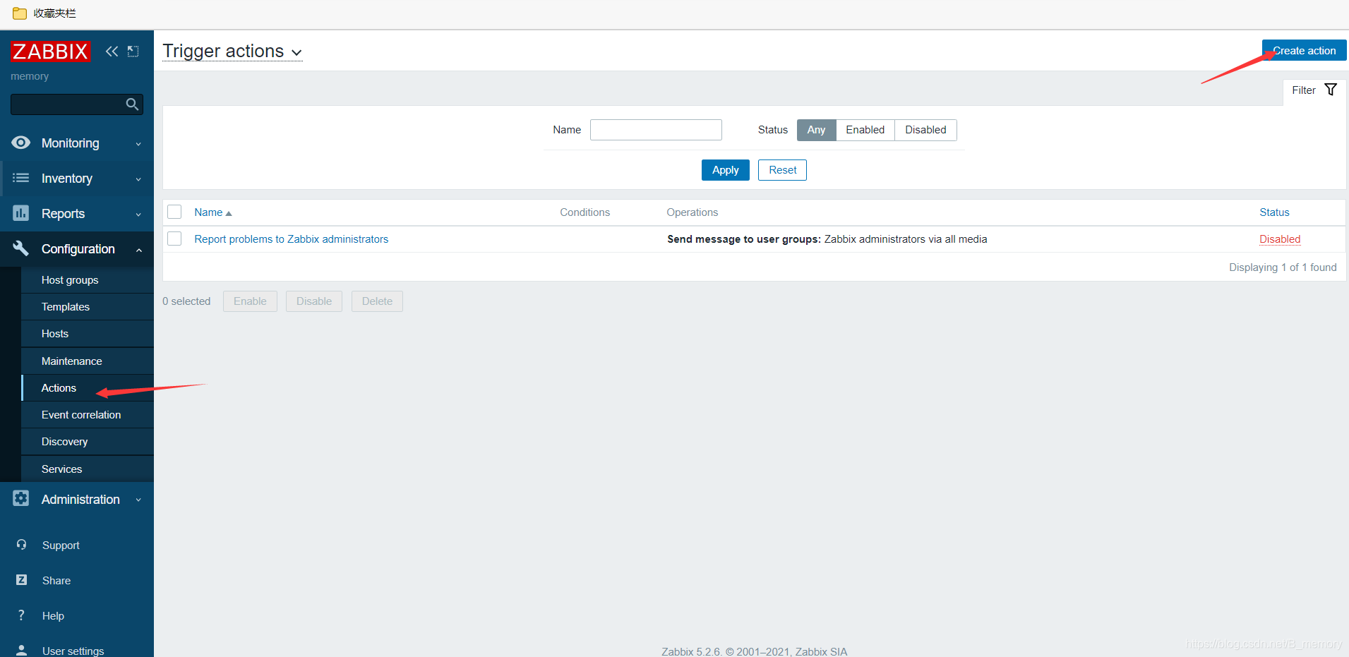
Task: Expand the Monitoring menu chevron
Action: pyautogui.click(x=138, y=144)
